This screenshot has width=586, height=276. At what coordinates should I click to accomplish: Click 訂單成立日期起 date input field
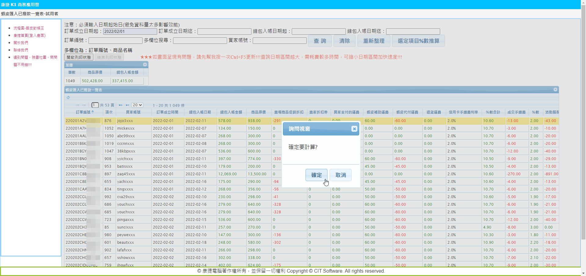coord(130,31)
